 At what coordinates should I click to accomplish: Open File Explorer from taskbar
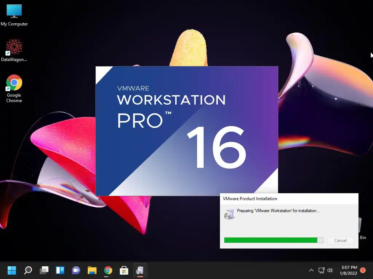coord(92,270)
